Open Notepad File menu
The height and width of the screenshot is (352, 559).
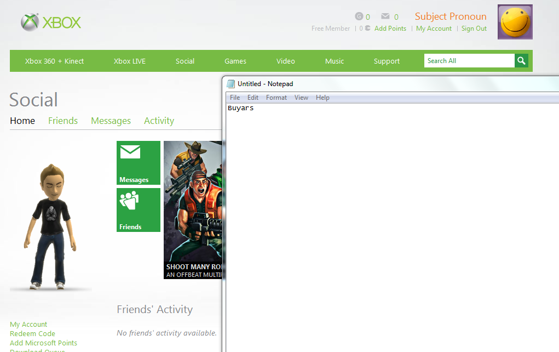[x=235, y=98]
